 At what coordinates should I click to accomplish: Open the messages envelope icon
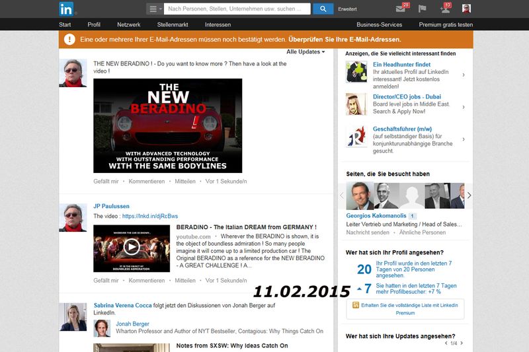point(402,8)
